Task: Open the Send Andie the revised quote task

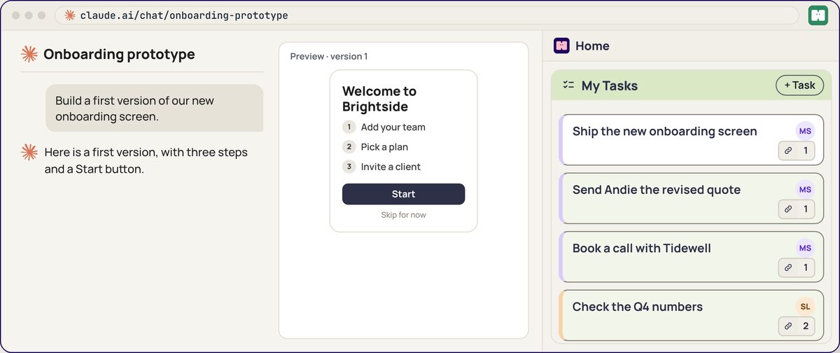Action: click(692, 198)
